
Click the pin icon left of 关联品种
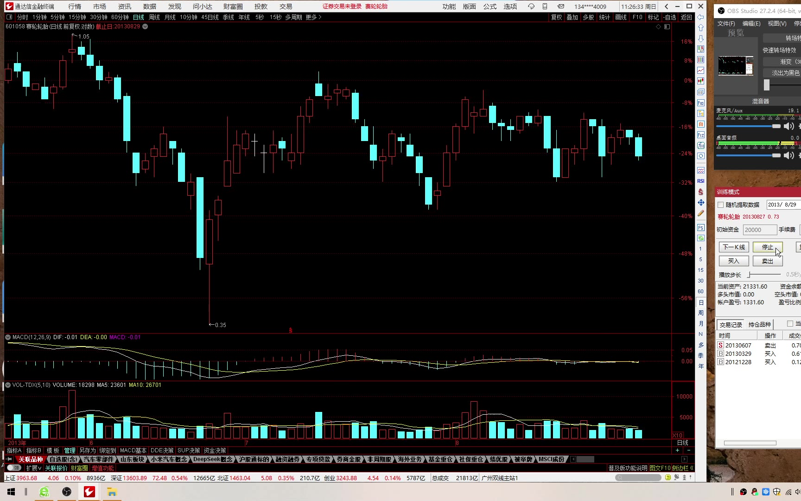click(9, 459)
